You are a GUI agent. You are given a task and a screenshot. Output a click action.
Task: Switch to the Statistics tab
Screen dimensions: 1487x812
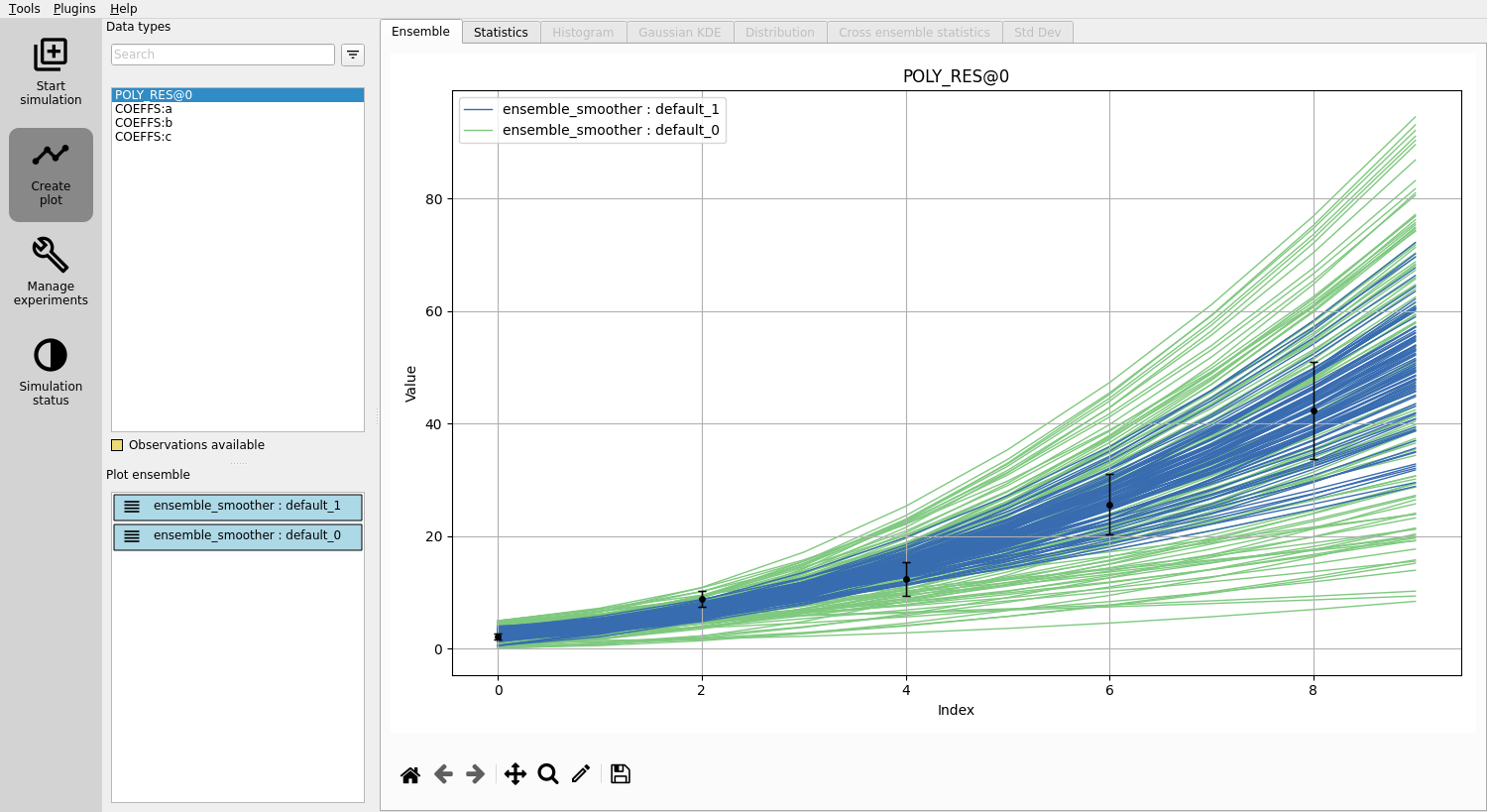[501, 33]
